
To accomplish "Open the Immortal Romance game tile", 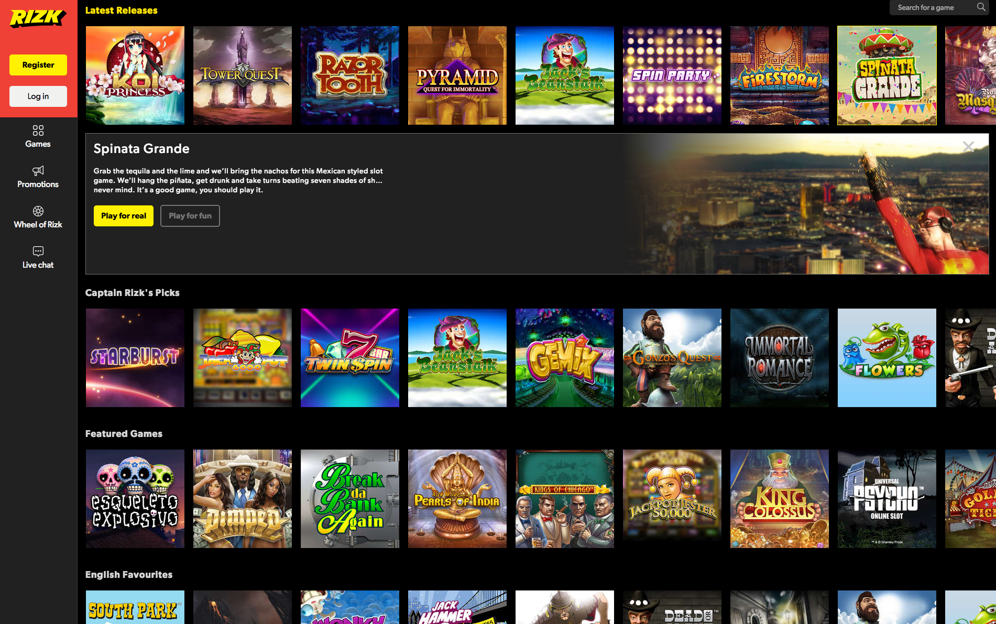I will point(780,358).
